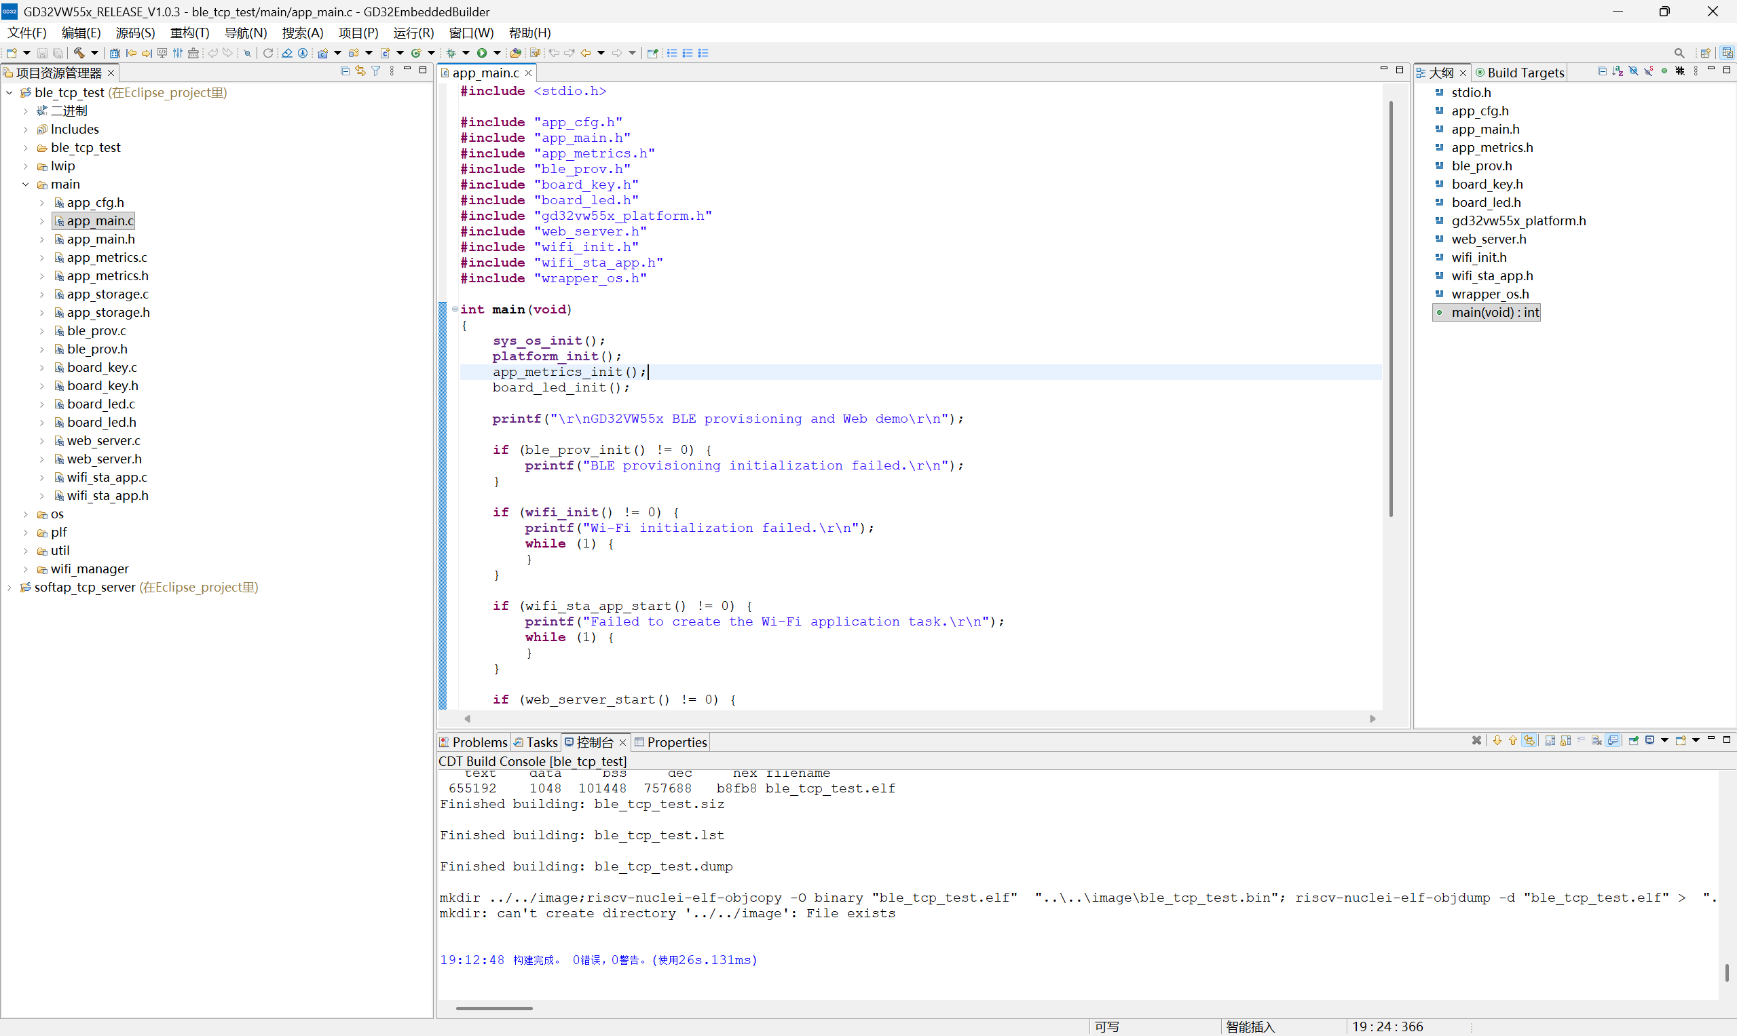This screenshot has width=1737, height=1036.
Task: Select main(void) : int in Outline
Action: (x=1487, y=312)
